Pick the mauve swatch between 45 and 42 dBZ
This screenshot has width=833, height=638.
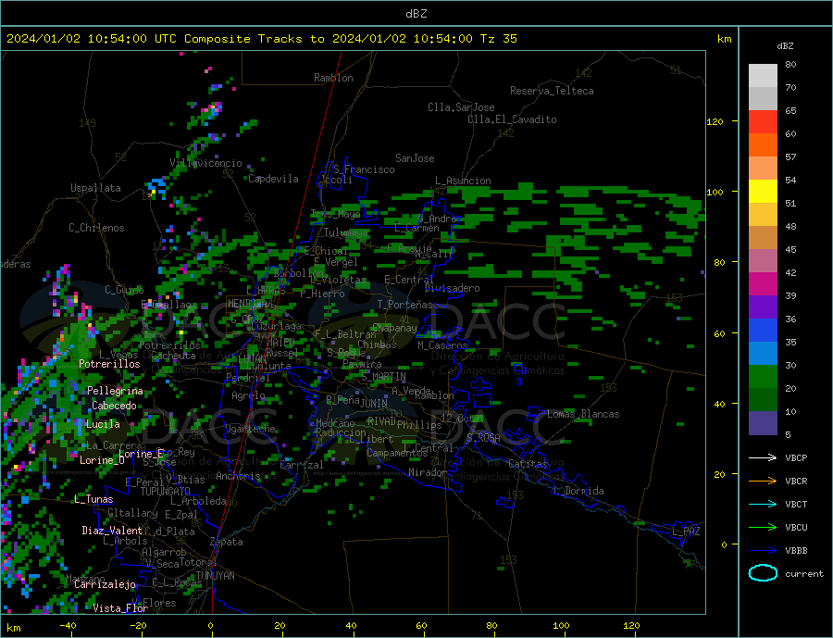[763, 260]
